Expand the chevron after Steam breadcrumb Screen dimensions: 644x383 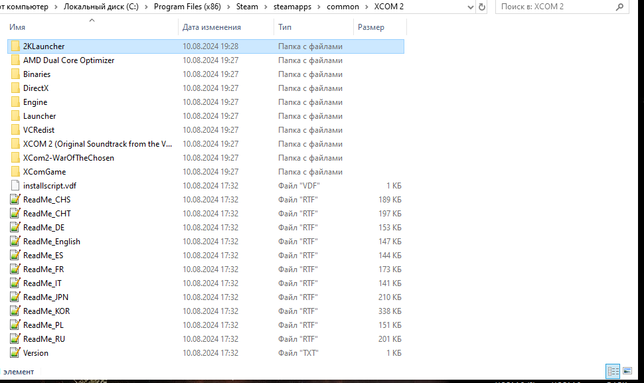266,7
